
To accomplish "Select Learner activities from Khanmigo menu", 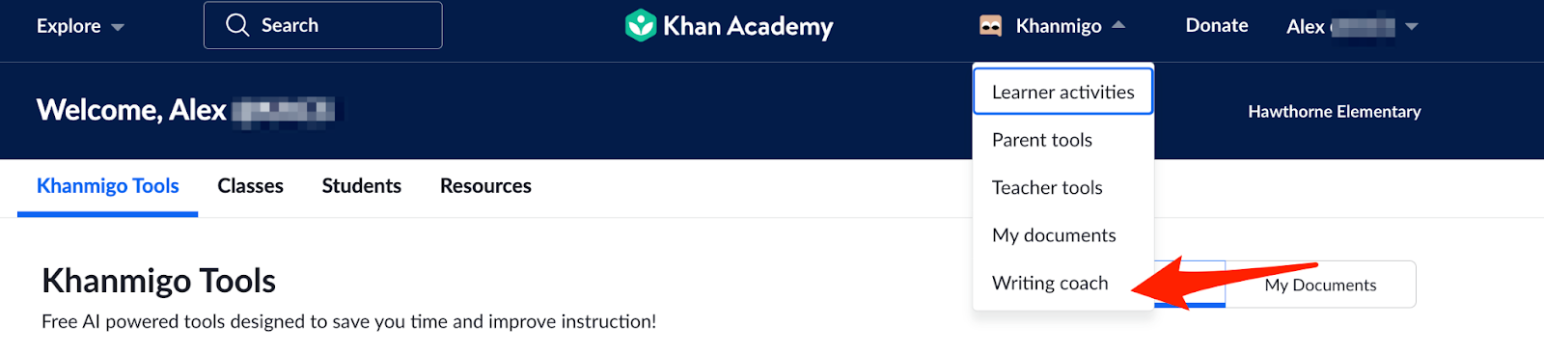I will click(1062, 92).
